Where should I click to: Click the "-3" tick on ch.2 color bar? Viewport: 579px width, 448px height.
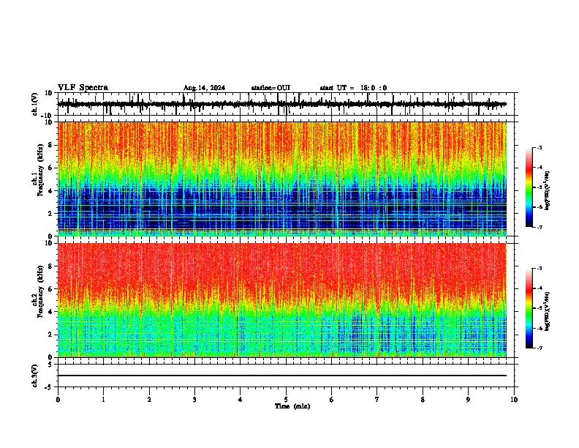coord(540,269)
